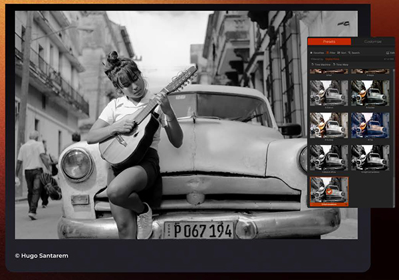This screenshot has width=399, height=280.
Task: Select the Time Machine option
Action: pos(322,64)
